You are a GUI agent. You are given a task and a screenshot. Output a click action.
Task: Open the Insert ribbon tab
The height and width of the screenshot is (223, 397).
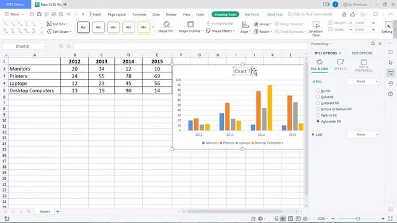97,14
